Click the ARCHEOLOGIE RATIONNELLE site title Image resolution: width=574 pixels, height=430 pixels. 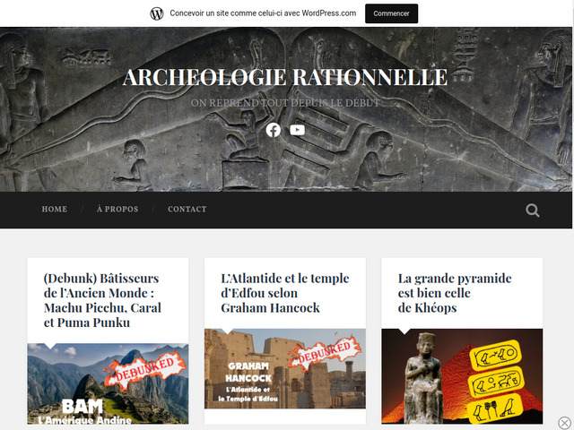point(285,77)
